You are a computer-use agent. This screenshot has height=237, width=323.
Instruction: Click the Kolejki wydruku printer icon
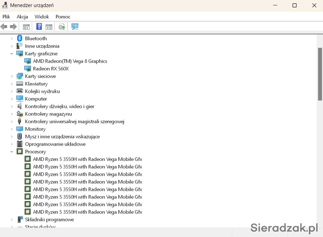pyautogui.click(x=19, y=91)
